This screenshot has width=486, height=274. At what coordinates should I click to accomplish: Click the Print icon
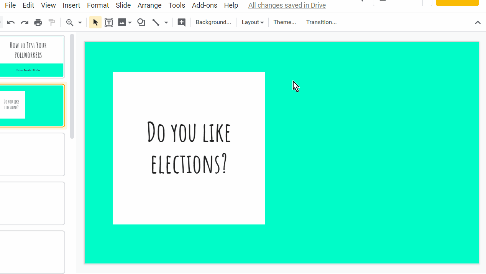pos(38,23)
